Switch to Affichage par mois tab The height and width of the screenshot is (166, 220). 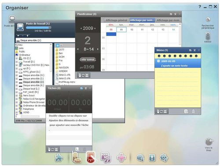(168, 20)
